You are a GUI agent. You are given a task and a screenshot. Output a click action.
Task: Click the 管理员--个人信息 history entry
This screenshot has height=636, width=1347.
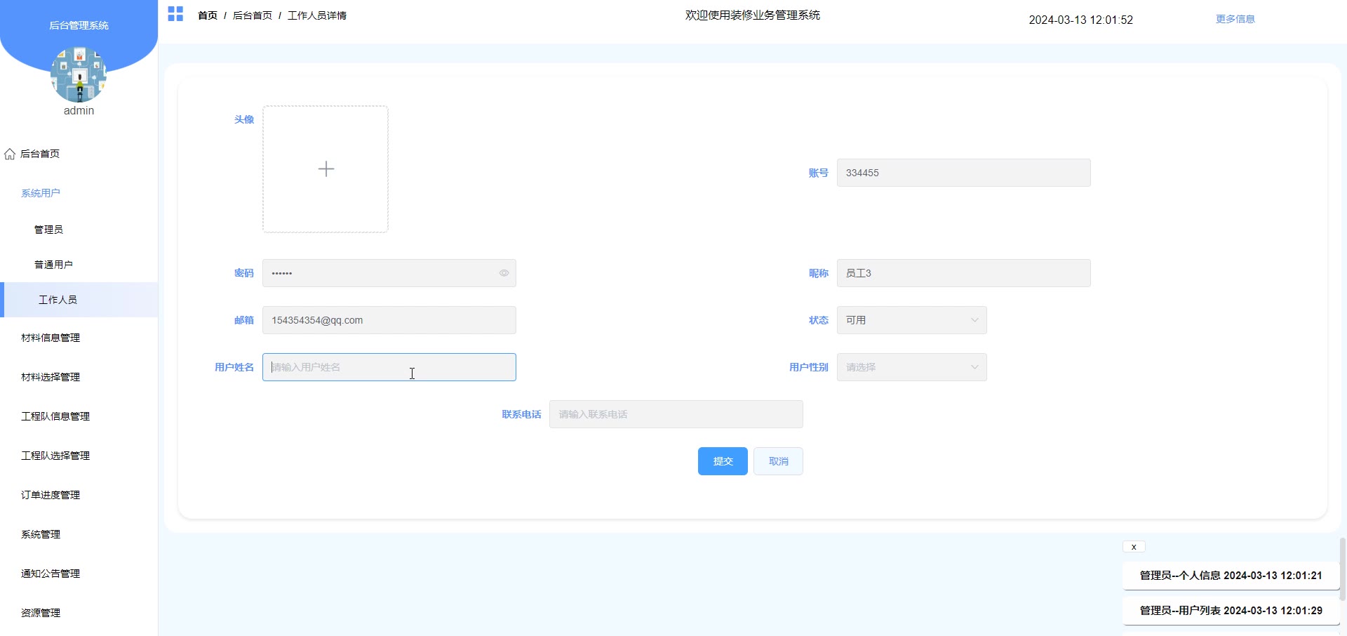(1231, 576)
